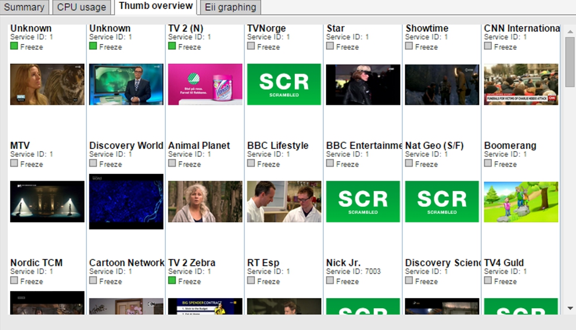The width and height of the screenshot is (576, 330).
Task: Click the Showtime video thumbnail
Action: 442,84
